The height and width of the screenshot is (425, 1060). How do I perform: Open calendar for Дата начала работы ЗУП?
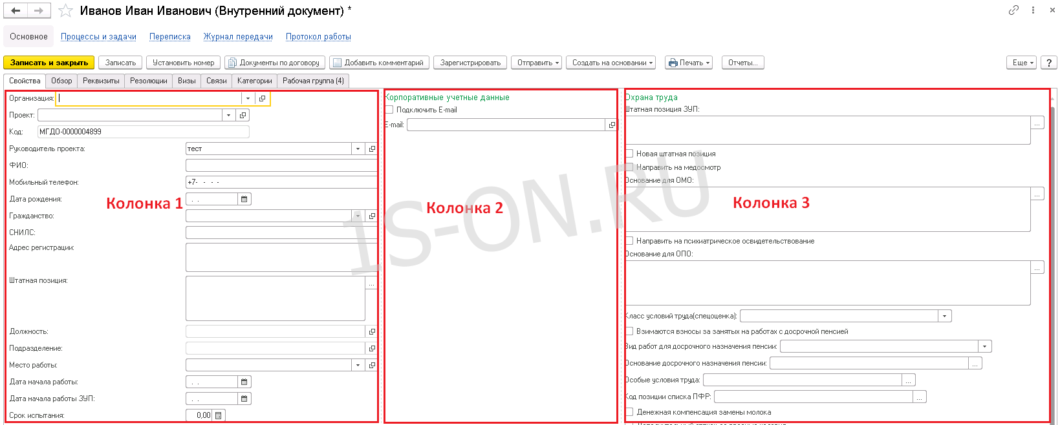coord(244,399)
